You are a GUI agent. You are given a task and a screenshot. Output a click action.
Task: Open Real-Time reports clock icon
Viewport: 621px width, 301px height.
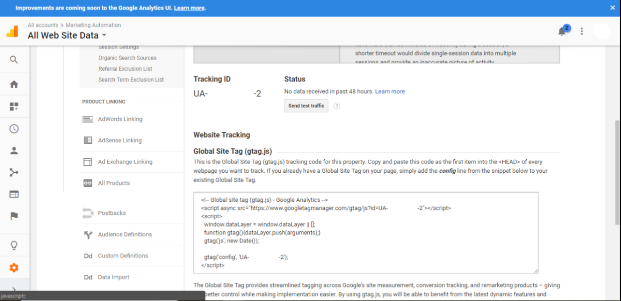point(14,129)
